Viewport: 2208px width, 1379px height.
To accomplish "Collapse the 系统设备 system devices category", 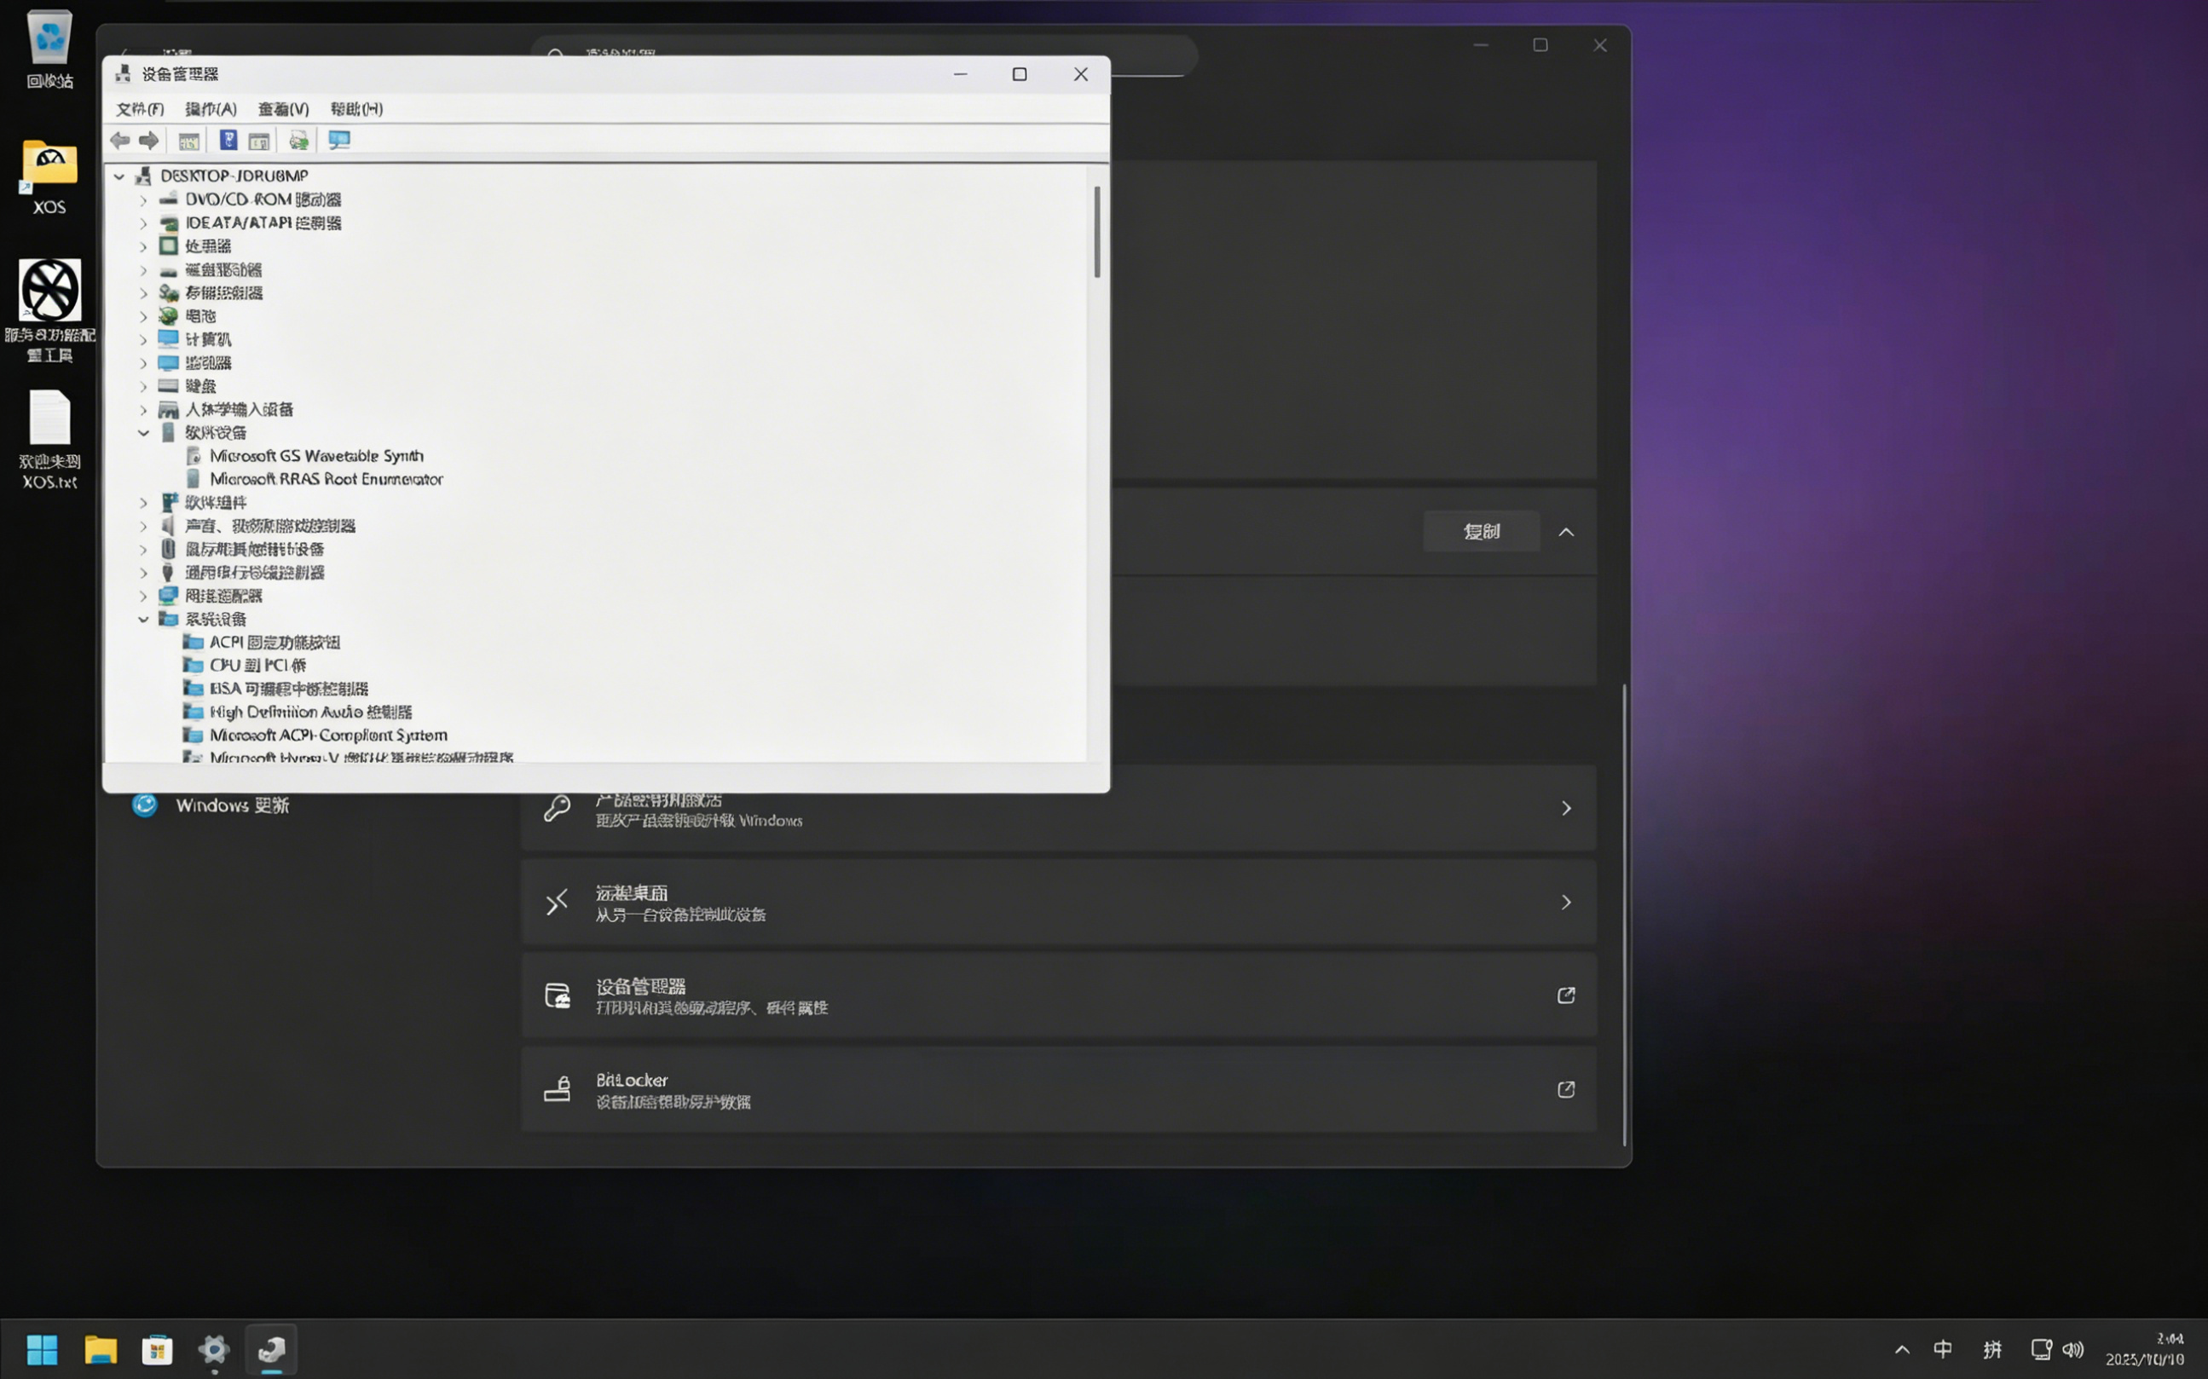I will 143,620.
